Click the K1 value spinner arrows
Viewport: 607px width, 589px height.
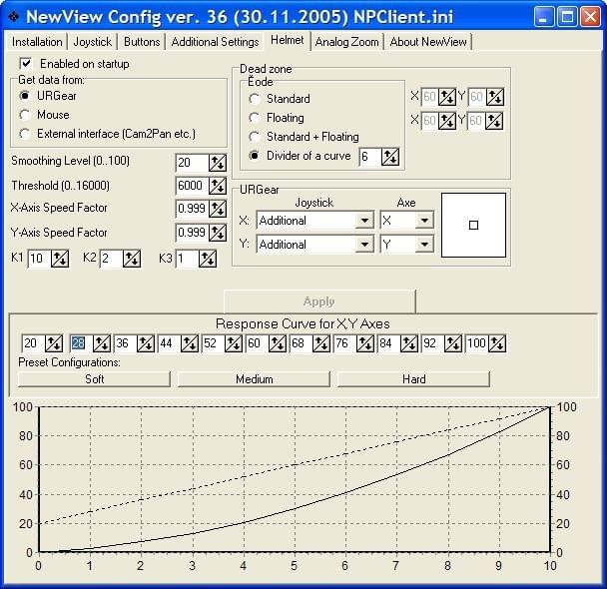pos(60,259)
